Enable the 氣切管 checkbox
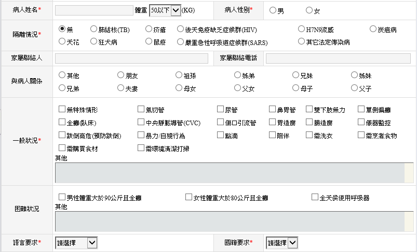 point(141,109)
